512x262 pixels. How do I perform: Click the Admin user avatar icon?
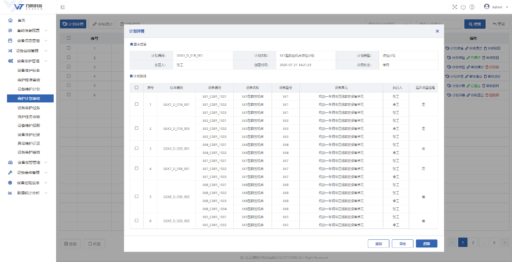pos(487,7)
